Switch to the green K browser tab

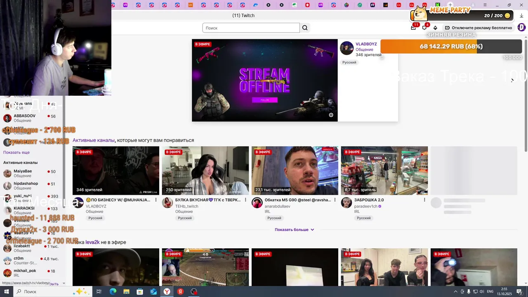438,5
